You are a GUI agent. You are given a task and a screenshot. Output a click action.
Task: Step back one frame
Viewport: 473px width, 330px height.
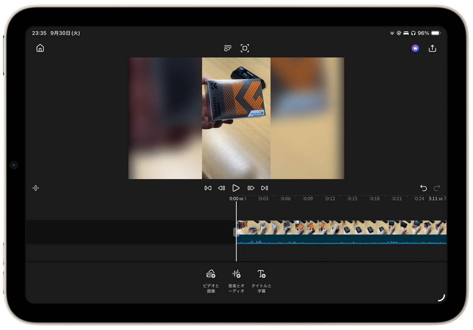(x=222, y=188)
